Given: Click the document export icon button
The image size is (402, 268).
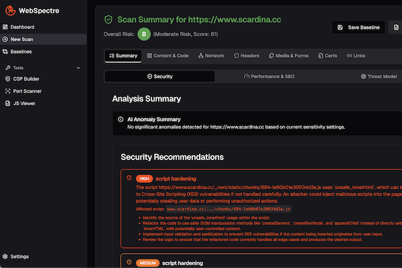Looking at the screenshot, I should (396, 27).
